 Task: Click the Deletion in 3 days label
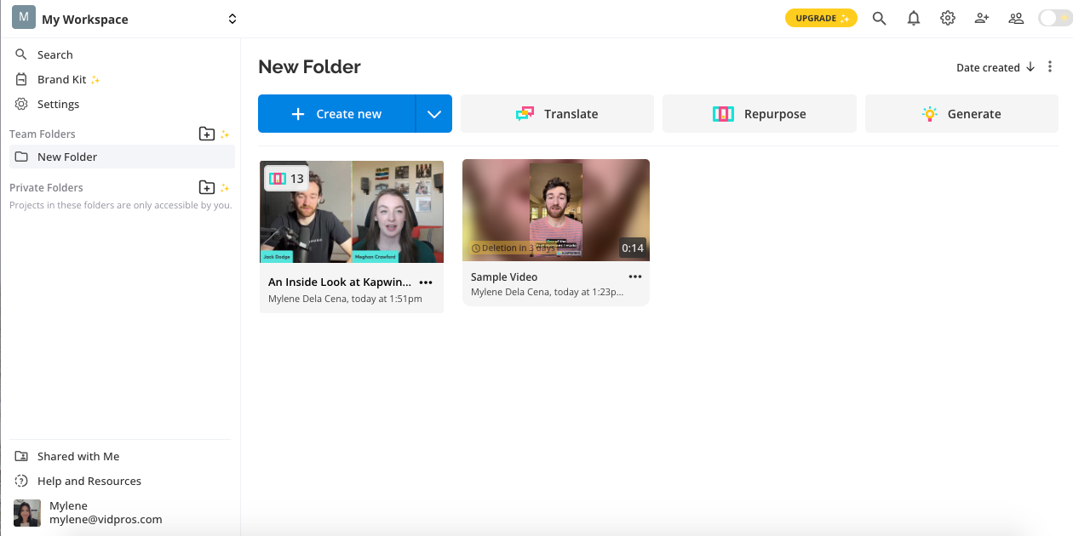513,248
